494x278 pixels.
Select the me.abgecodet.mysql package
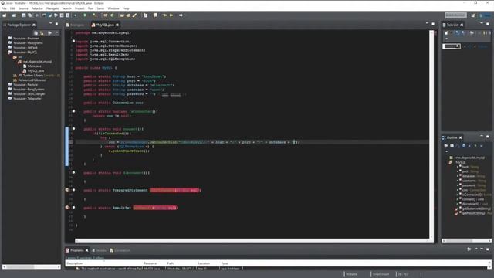tap(37, 62)
